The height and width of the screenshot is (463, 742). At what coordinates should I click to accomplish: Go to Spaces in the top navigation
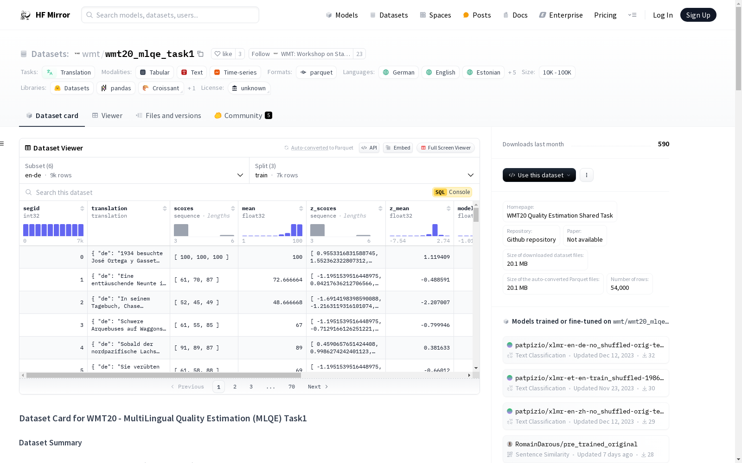[x=435, y=15]
